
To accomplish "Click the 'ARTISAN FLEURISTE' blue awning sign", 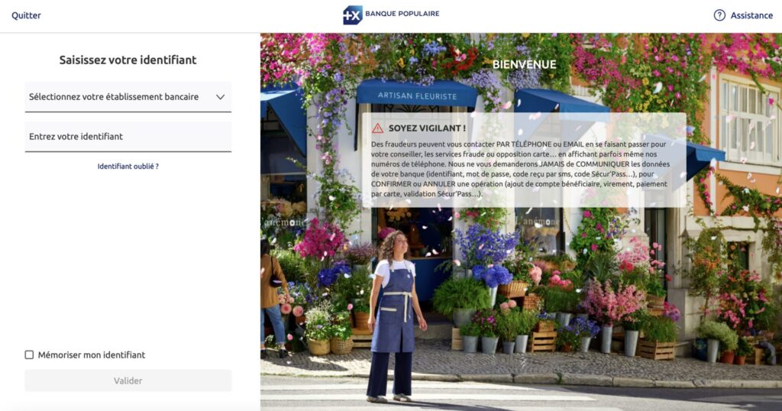I will coord(416,96).
